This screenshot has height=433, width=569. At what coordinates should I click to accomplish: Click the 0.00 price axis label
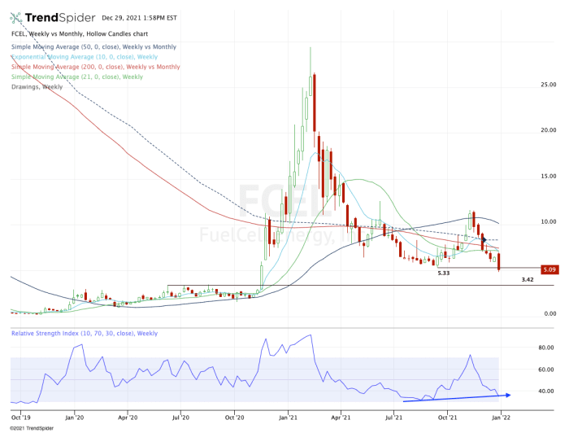tap(550, 313)
